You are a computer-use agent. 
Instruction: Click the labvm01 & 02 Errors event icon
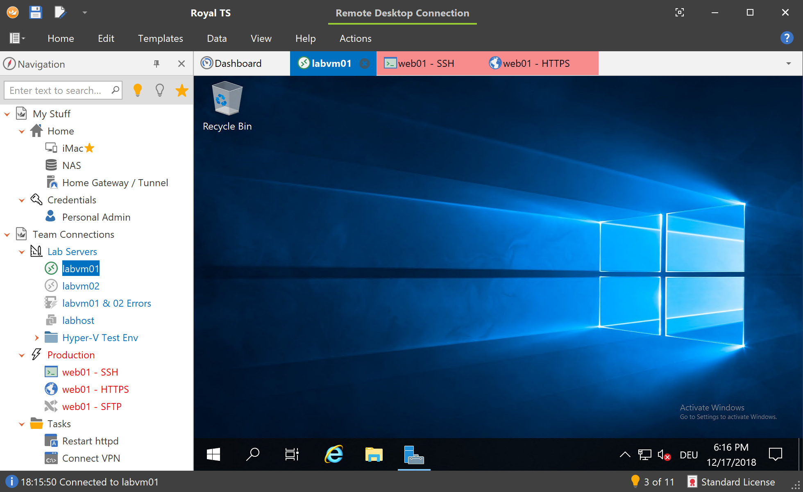[x=51, y=303]
